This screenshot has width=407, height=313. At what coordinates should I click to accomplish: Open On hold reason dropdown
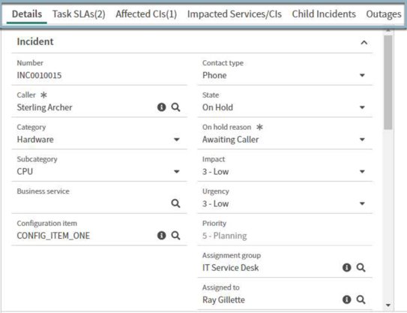(x=285, y=140)
